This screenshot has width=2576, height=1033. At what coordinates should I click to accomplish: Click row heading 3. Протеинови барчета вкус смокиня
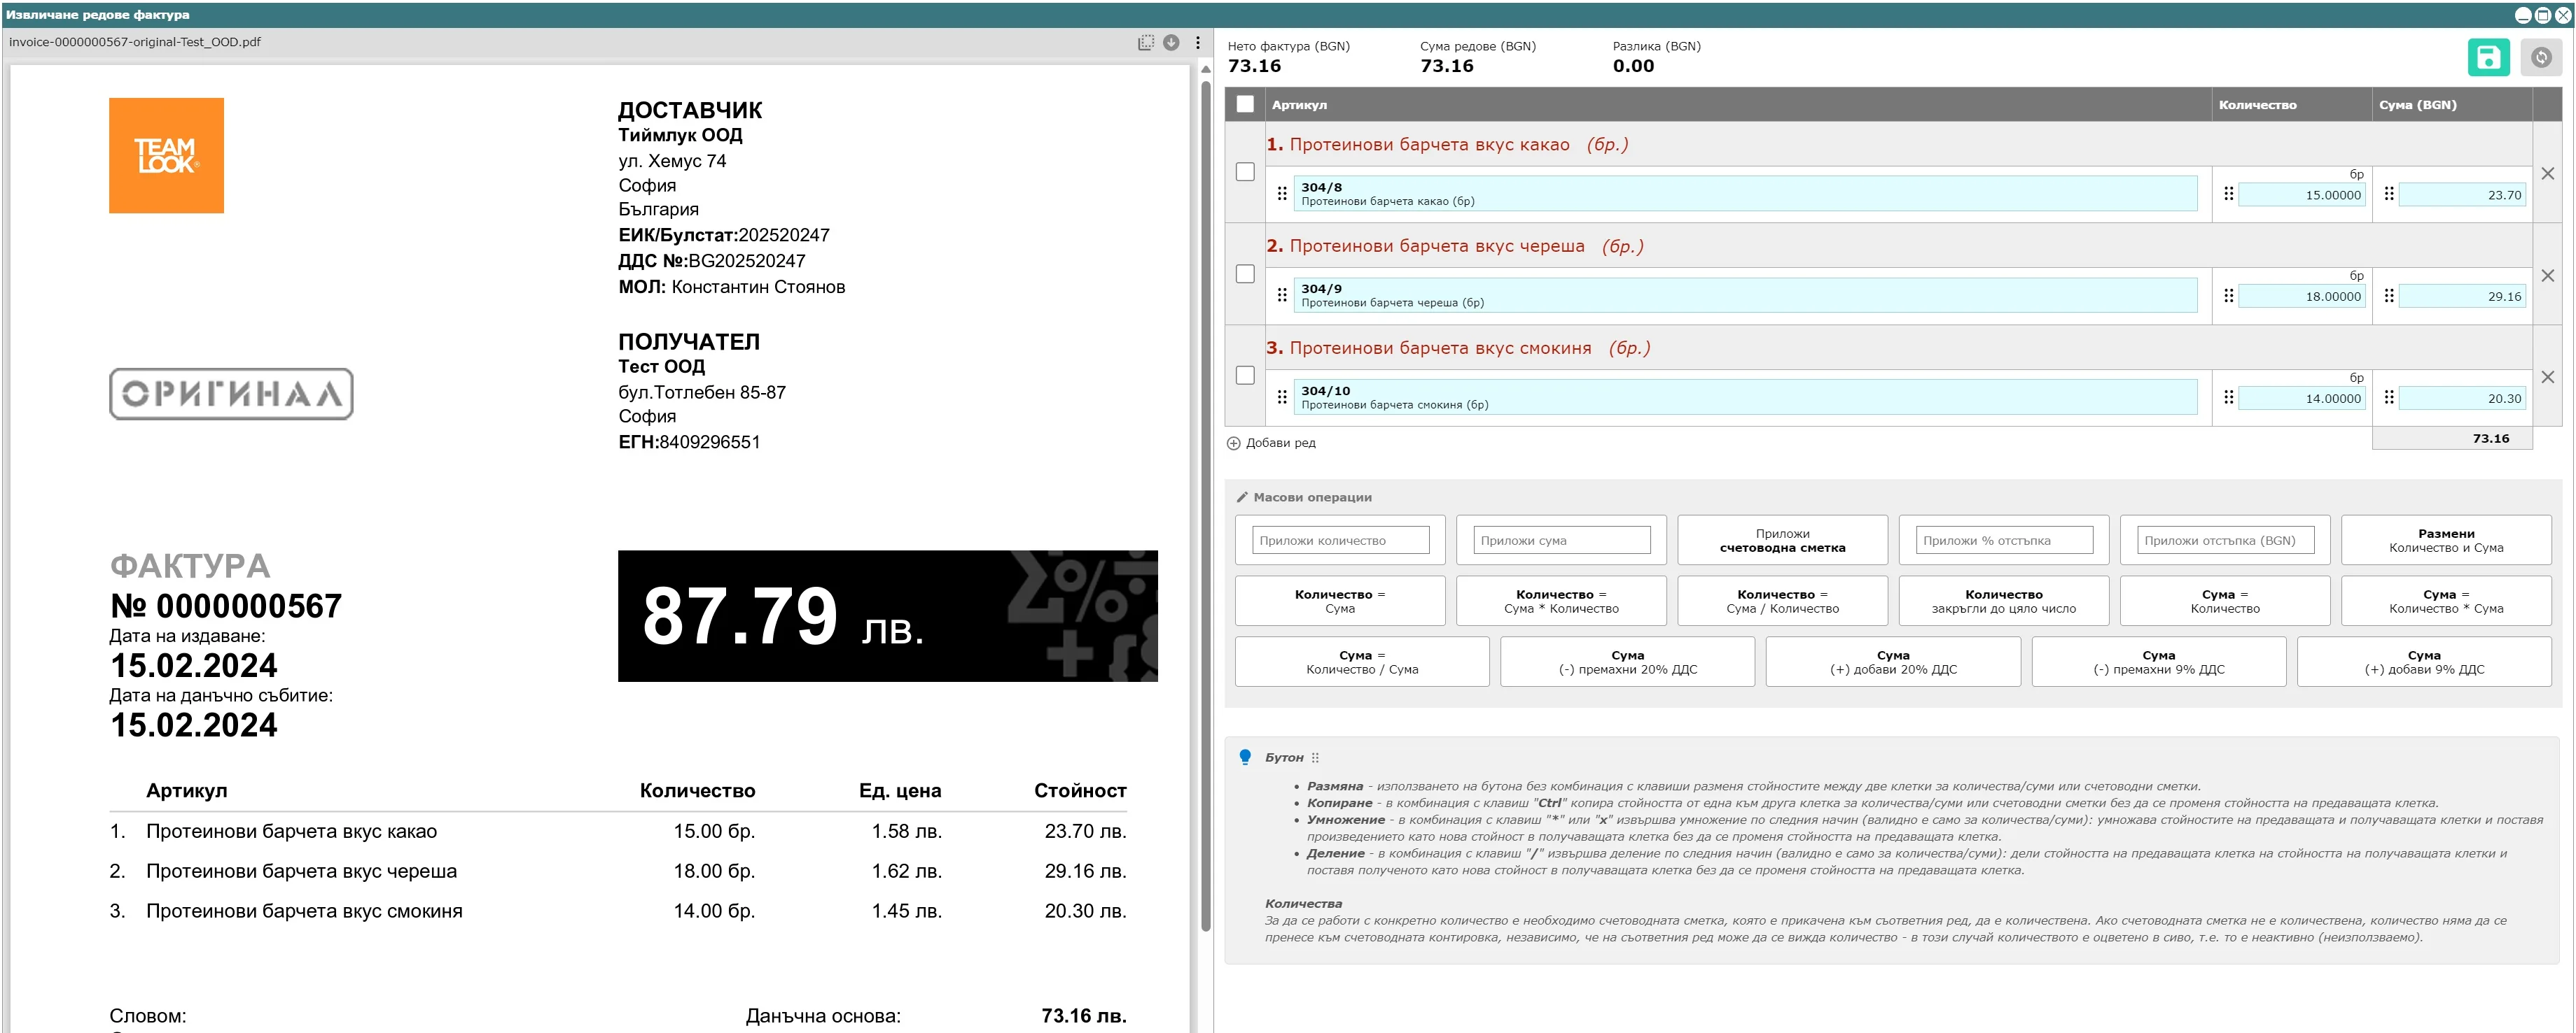[1457, 349]
